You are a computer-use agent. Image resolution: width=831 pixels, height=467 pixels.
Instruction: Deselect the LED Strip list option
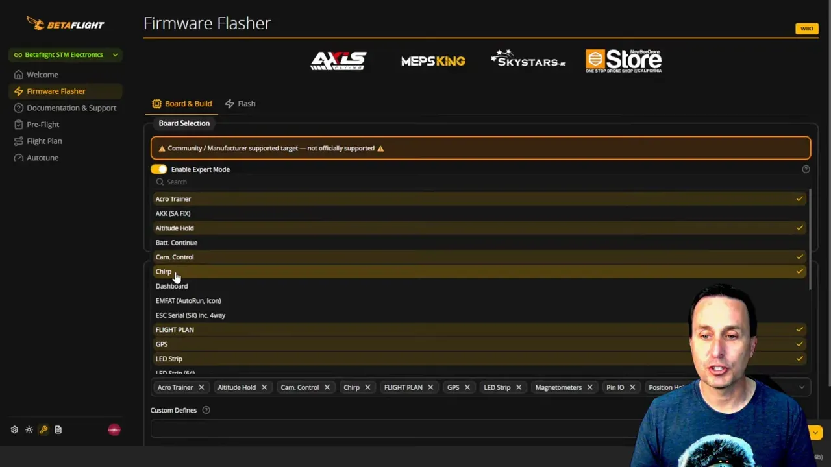pos(480,359)
